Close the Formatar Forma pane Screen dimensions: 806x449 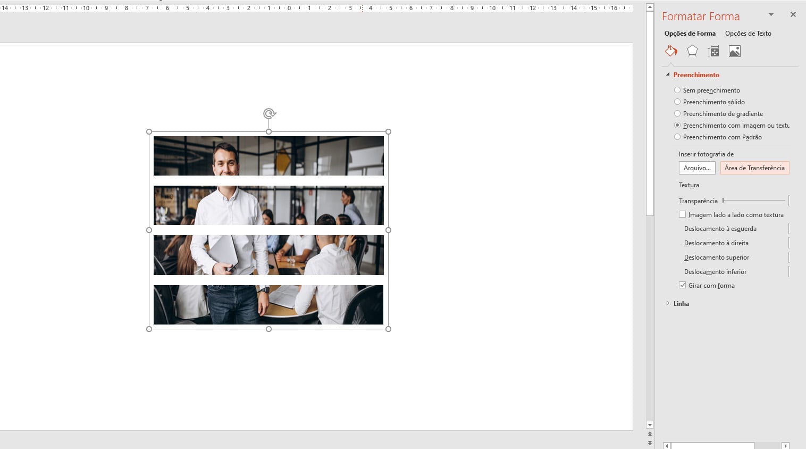point(793,15)
